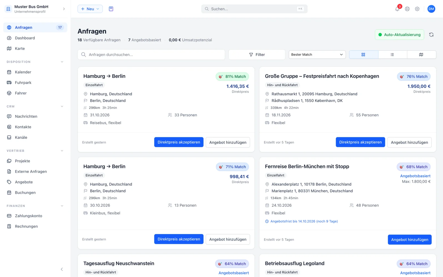443x277 pixels.
Task: Add Angebot to Fernreise Berlin-München request
Action: point(409,240)
